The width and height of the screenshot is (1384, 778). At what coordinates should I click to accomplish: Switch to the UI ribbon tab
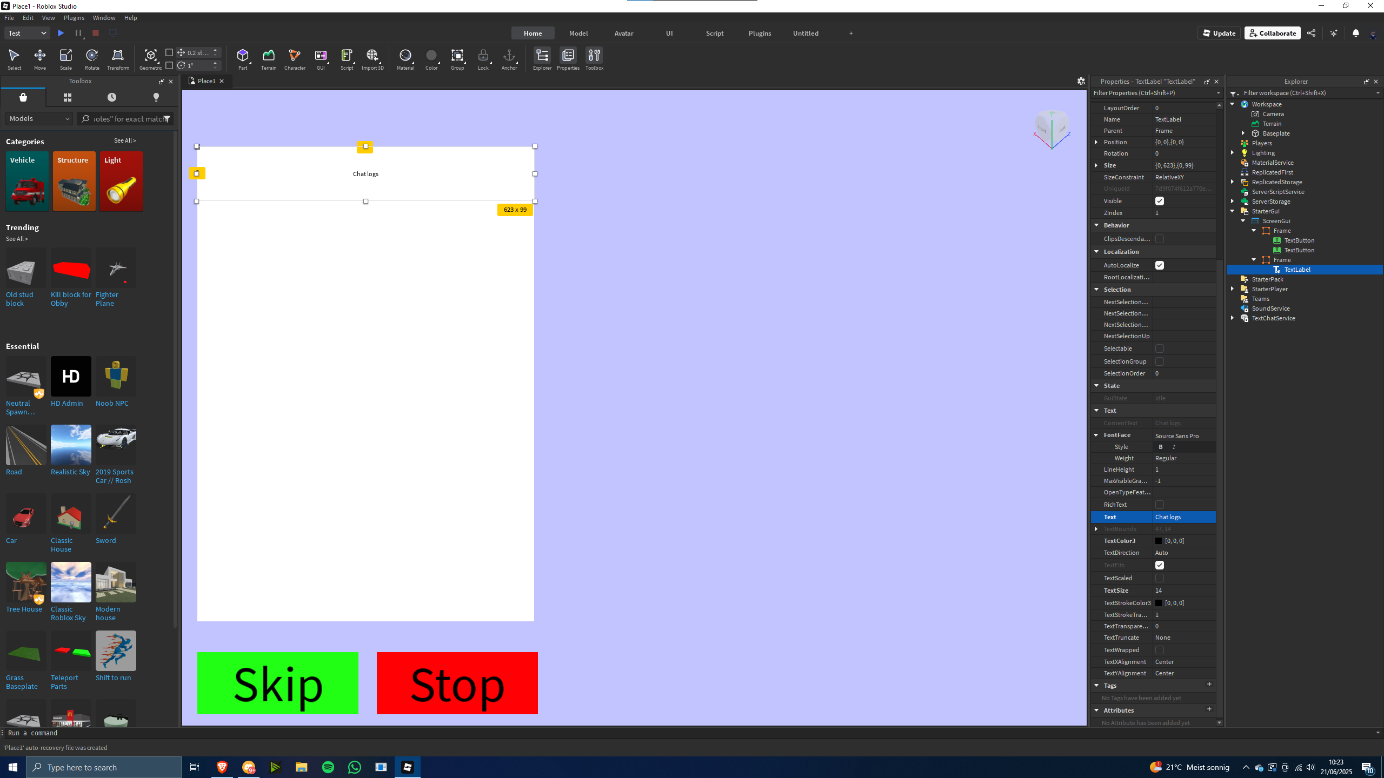[669, 33]
